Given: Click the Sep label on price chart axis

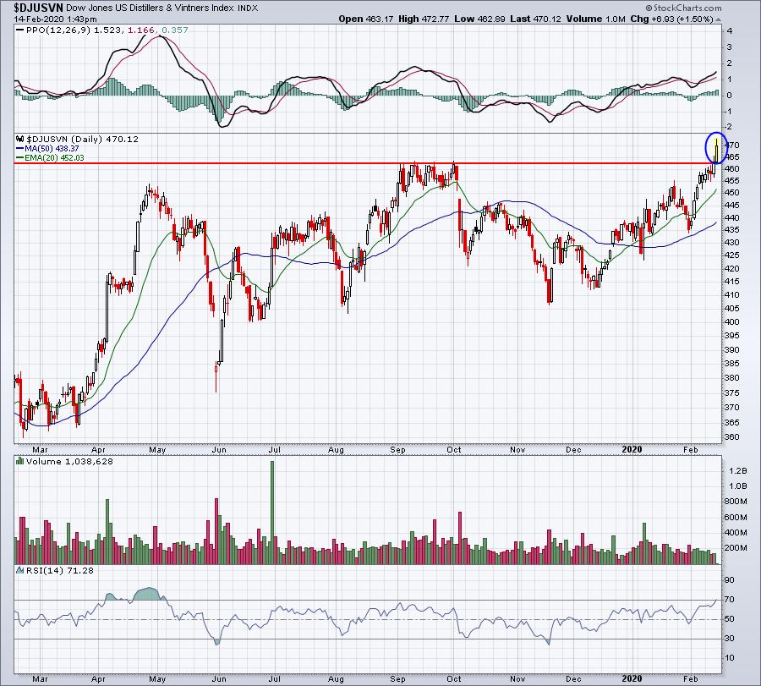Looking at the screenshot, I should [397, 450].
